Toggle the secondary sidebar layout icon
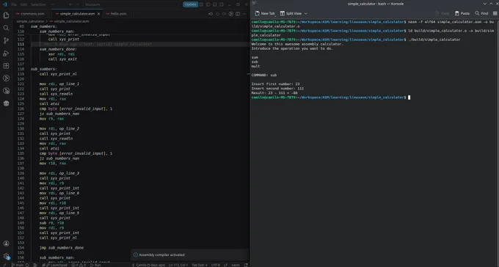 tap(222, 4)
